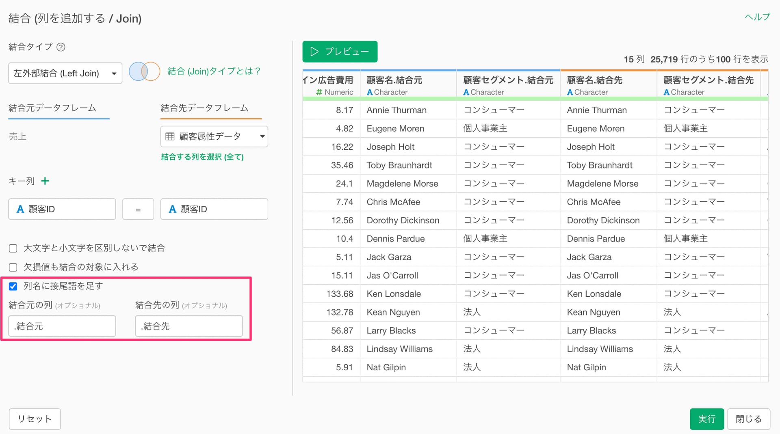Click 結合する列を選択 (全て) link
This screenshot has width=780, height=434.
[x=202, y=157]
